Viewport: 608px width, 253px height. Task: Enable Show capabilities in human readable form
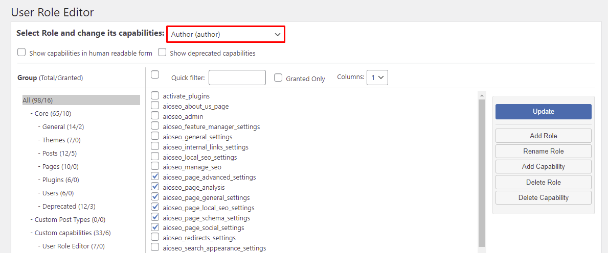[x=21, y=53]
